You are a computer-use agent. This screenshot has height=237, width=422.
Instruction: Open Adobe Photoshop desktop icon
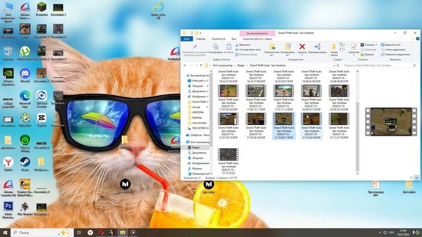[x=8, y=206]
